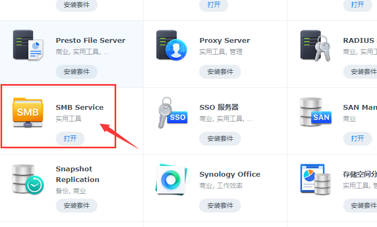
Task: Select the SSO server key icon
Action: click(x=172, y=112)
